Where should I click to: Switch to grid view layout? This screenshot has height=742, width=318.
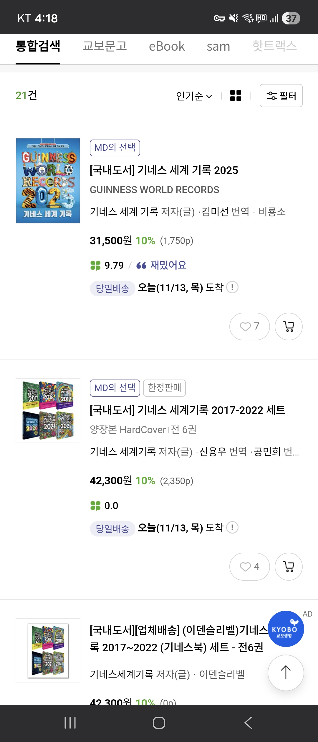point(236,96)
